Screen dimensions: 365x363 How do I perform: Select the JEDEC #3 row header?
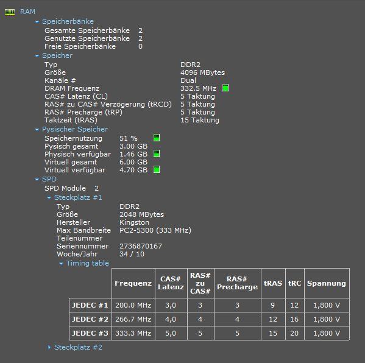click(x=90, y=333)
